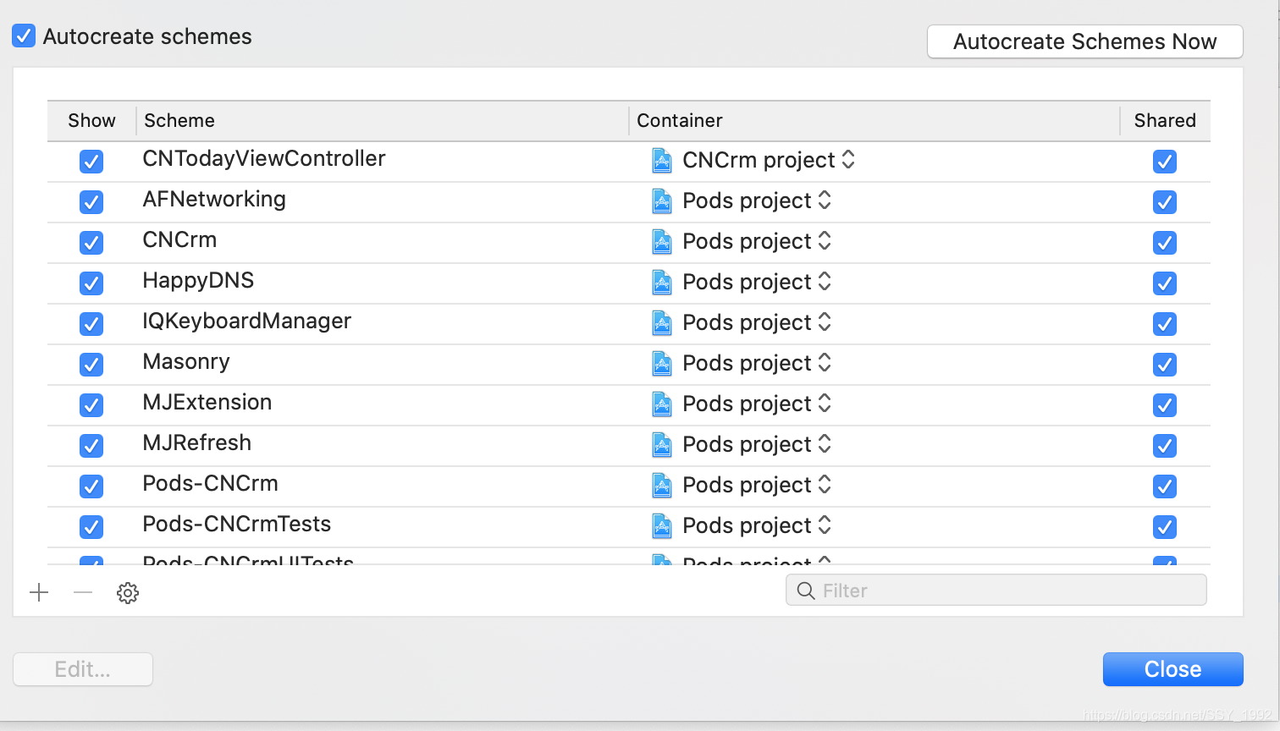The width and height of the screenshot is (1280, 731).
Task: Sort by the Scheme column header
Action: [382, 120]
